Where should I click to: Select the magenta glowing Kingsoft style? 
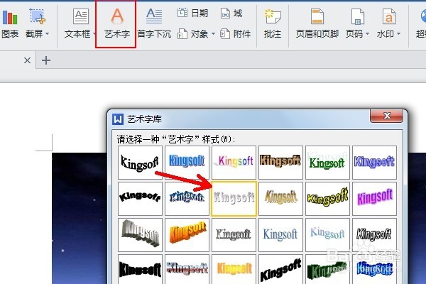[374, 199]
